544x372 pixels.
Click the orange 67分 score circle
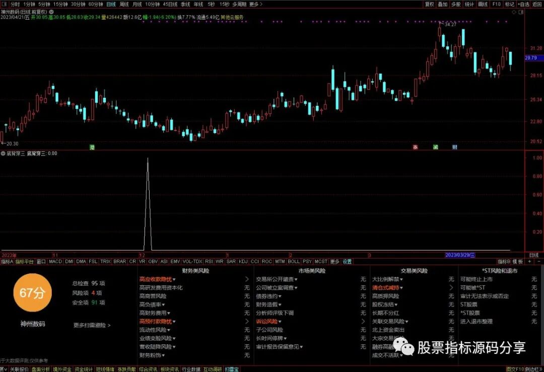tap(32, 292)
